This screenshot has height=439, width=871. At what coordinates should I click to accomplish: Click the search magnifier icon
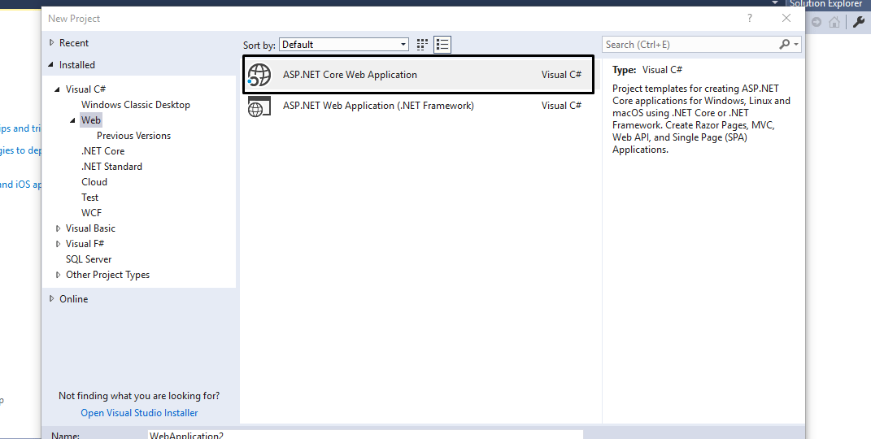785,45
